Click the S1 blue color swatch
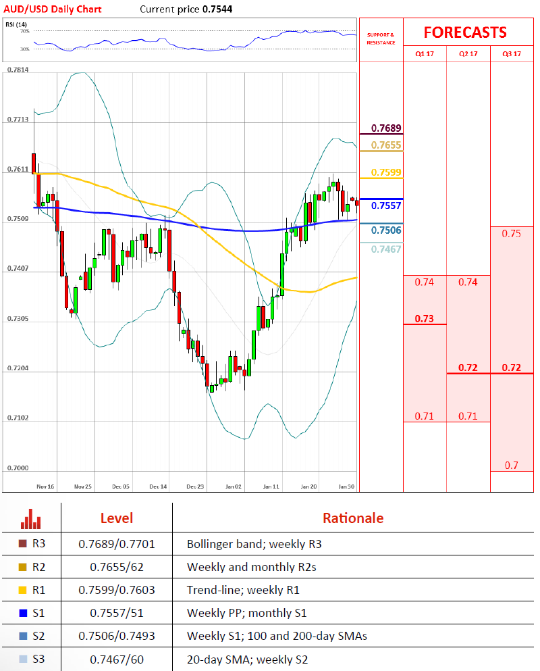 point(23,614)
